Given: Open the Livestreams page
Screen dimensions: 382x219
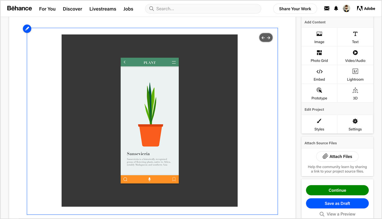Looking at the screenshot, I should coord(103,9).
